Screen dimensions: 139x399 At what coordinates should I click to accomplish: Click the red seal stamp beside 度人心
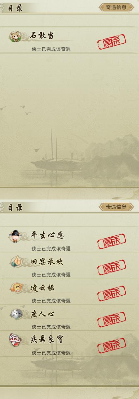tap(112, 320)
